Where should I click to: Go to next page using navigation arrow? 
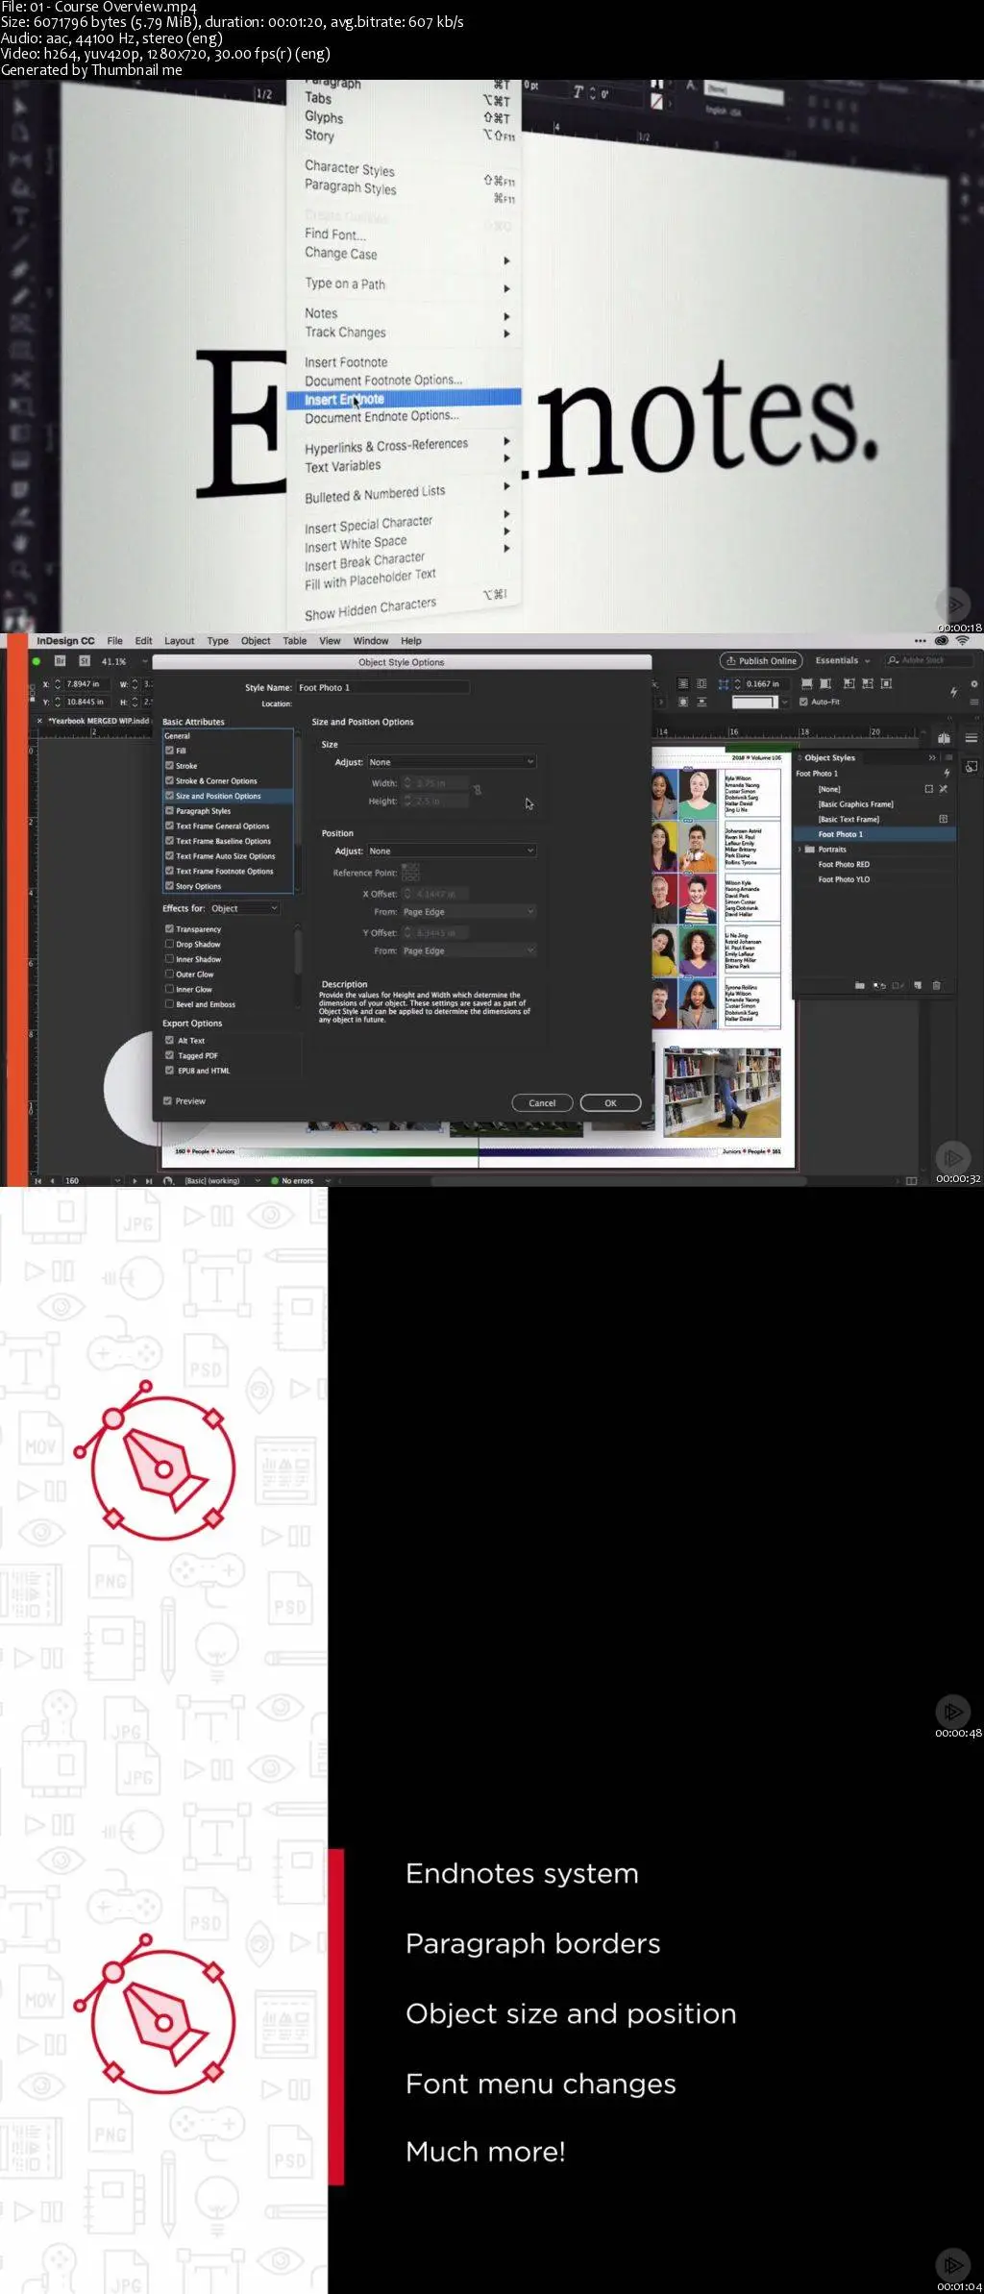pyautogui.click(x=135, y=1180)
